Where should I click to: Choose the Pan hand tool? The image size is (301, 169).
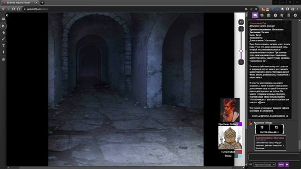[x=3, y=32]
